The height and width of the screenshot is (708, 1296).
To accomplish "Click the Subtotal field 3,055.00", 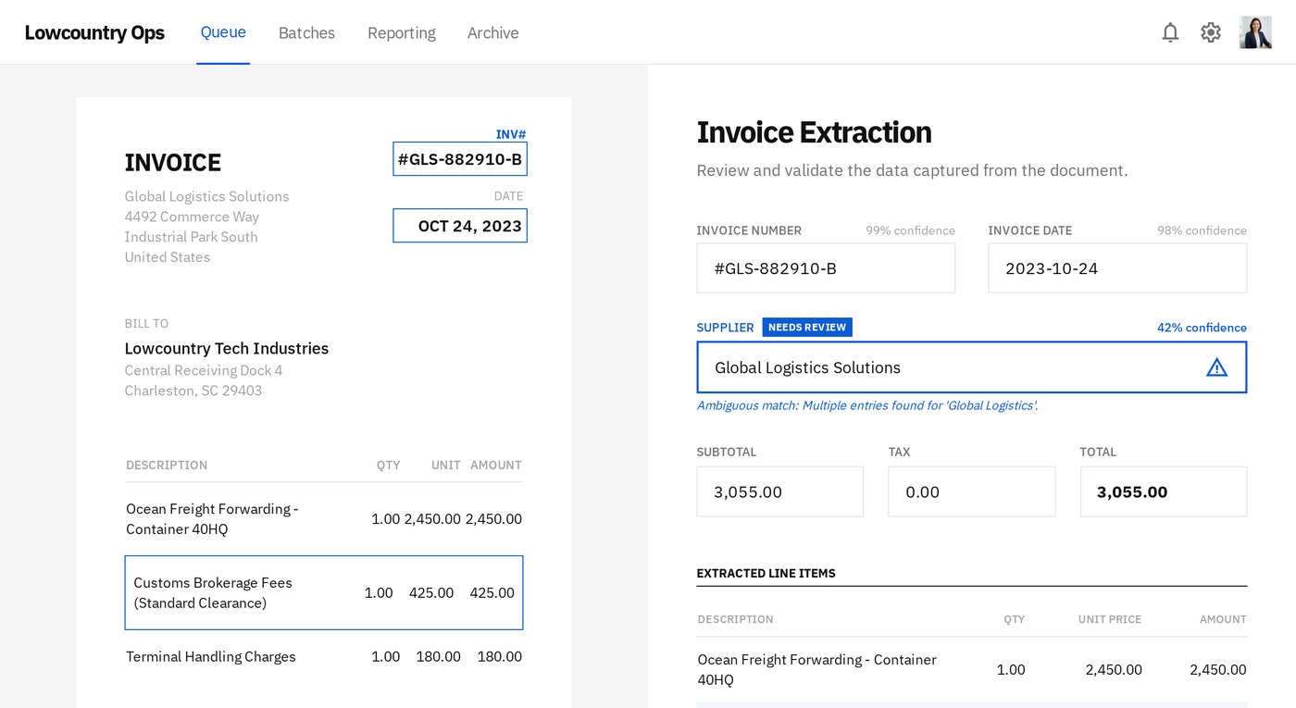I will point(779,491).
